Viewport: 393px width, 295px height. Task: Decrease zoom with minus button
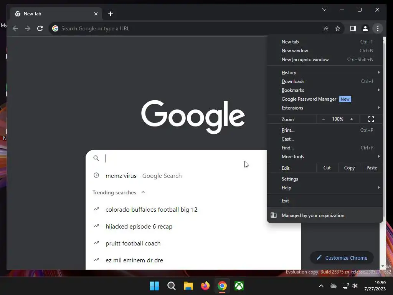click(323, 119)
